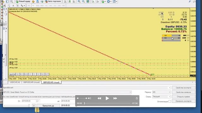202x113 pixels.
Task: Click the zoom out magnifier icon
Action: click(x=83, y=1)
